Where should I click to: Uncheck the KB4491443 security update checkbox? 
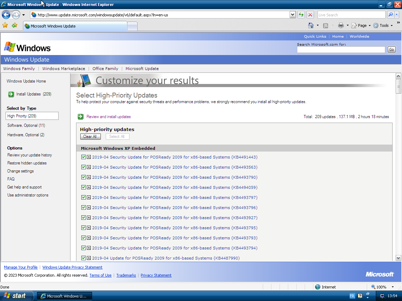coord(84,157)
